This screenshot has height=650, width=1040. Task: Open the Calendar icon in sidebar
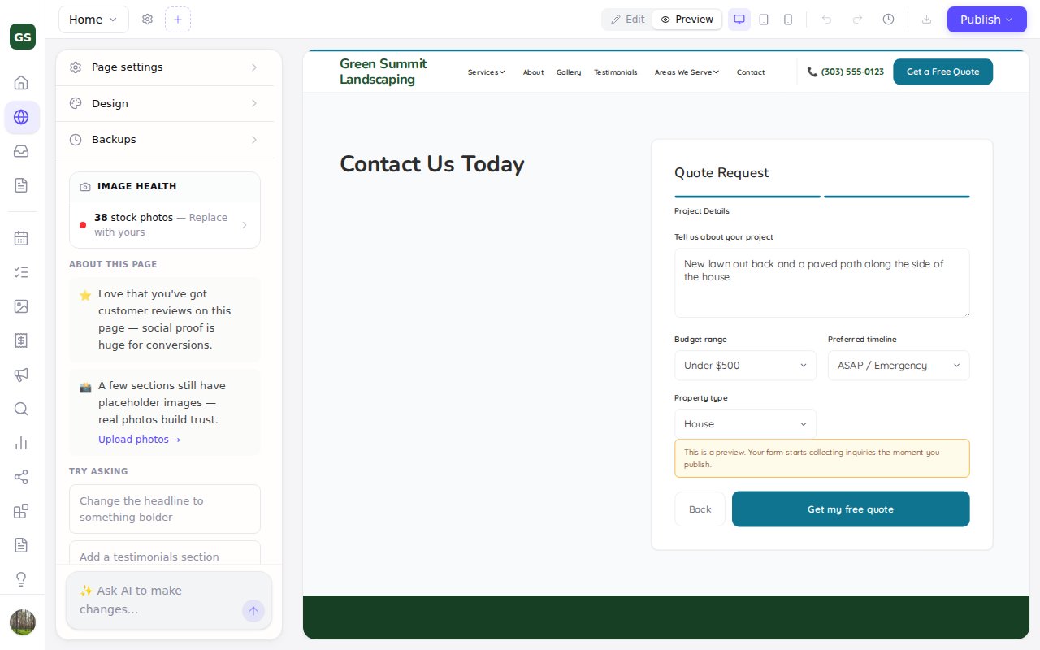pos(22,238)
